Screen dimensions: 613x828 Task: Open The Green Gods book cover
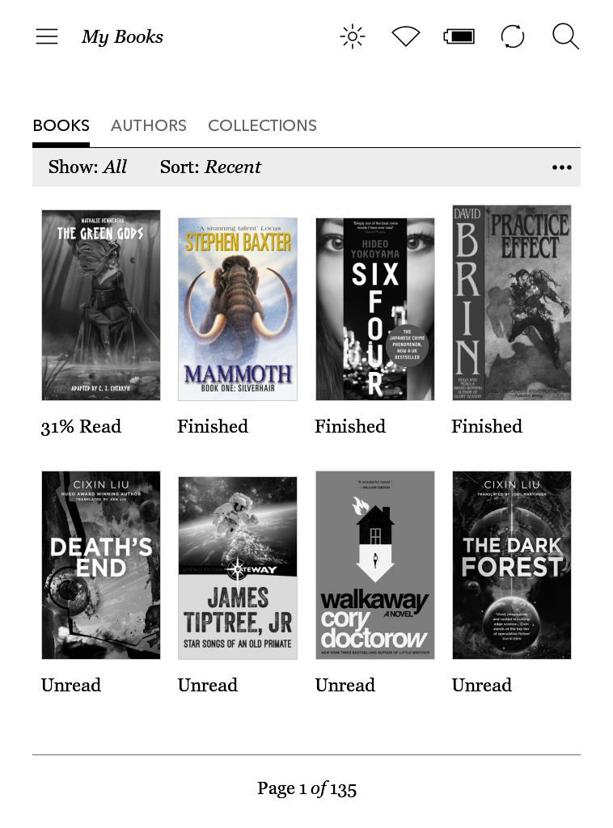point(101,305)
